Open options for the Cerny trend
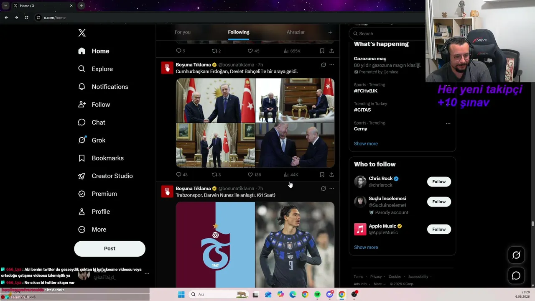 coord(448,123)
